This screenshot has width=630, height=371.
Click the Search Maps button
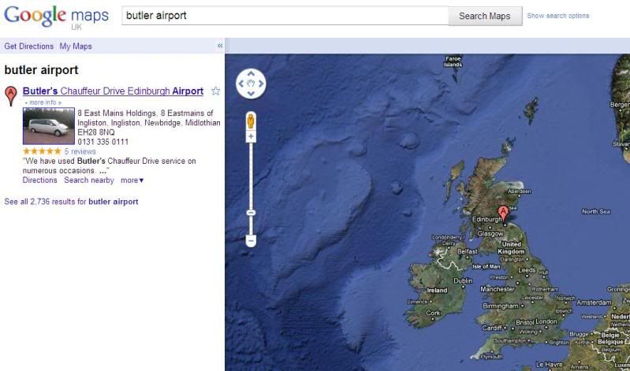(x=484, y=16)
